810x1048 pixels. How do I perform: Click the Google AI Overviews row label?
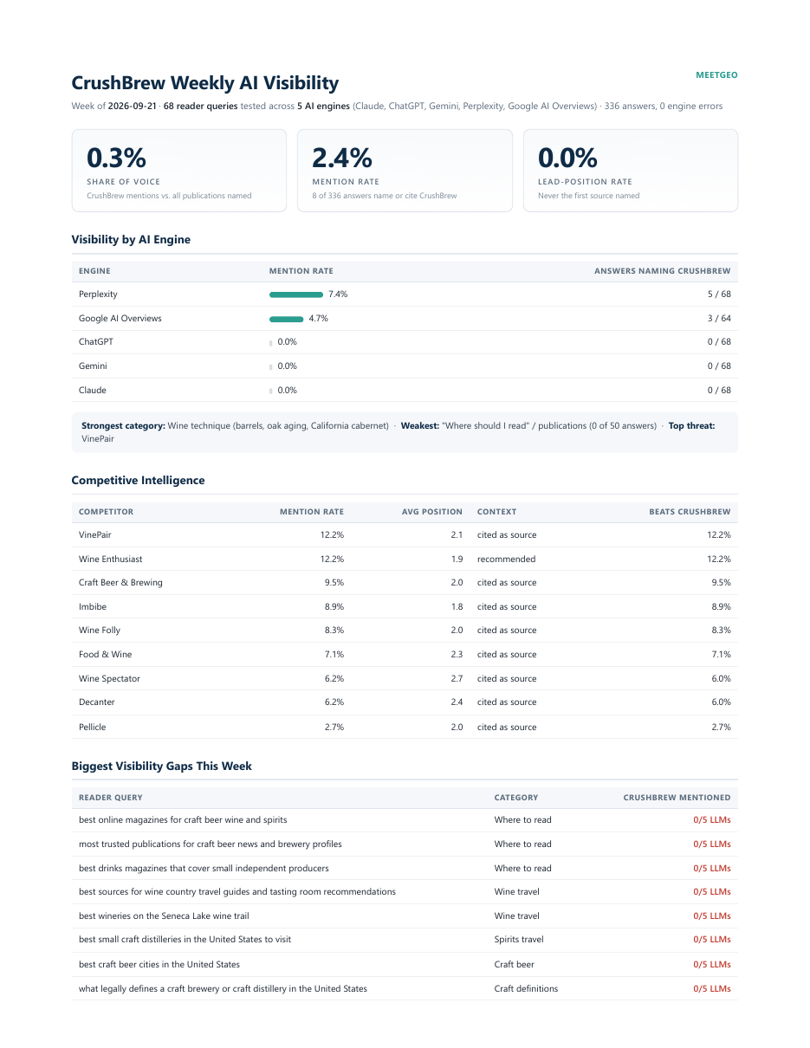tap(120, 319)
